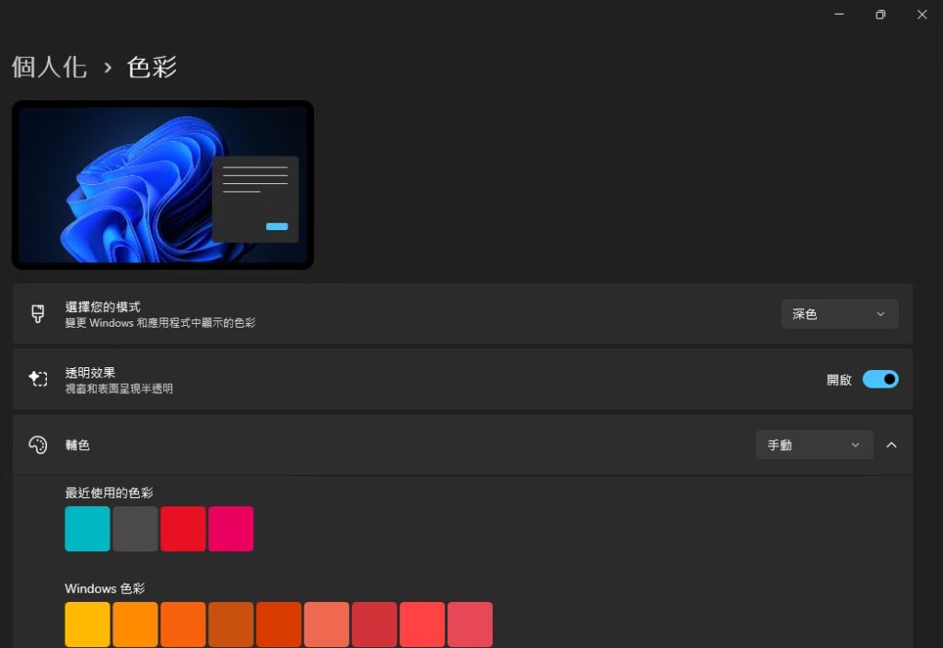Navigate back via the 個人化 breadcrumb
Image resolution: width=943 pixels, height=648 pixels.
[x=49, y=66]
